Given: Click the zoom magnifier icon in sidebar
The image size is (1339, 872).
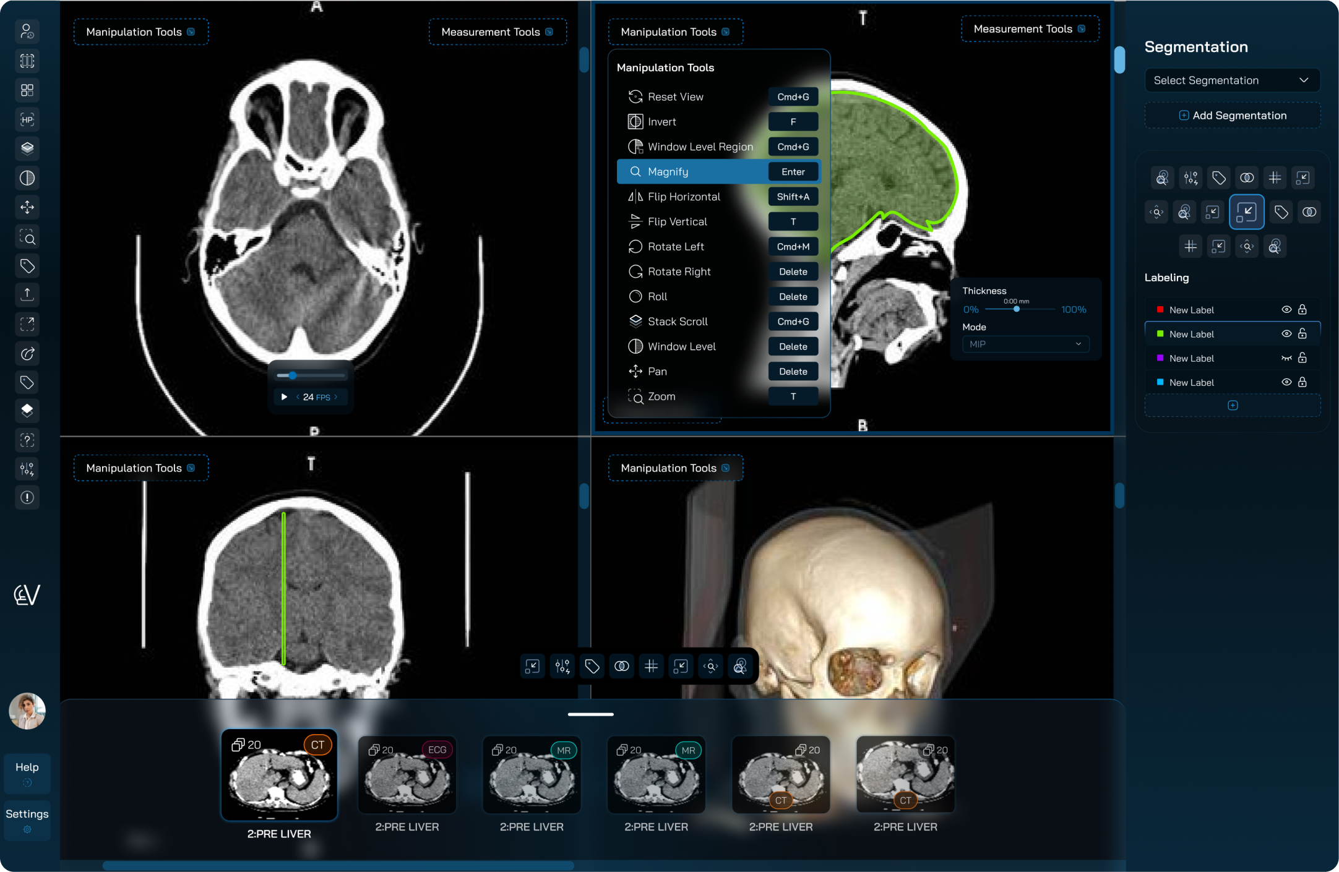Looking at the screenshot, I should [x=27, y=237].
